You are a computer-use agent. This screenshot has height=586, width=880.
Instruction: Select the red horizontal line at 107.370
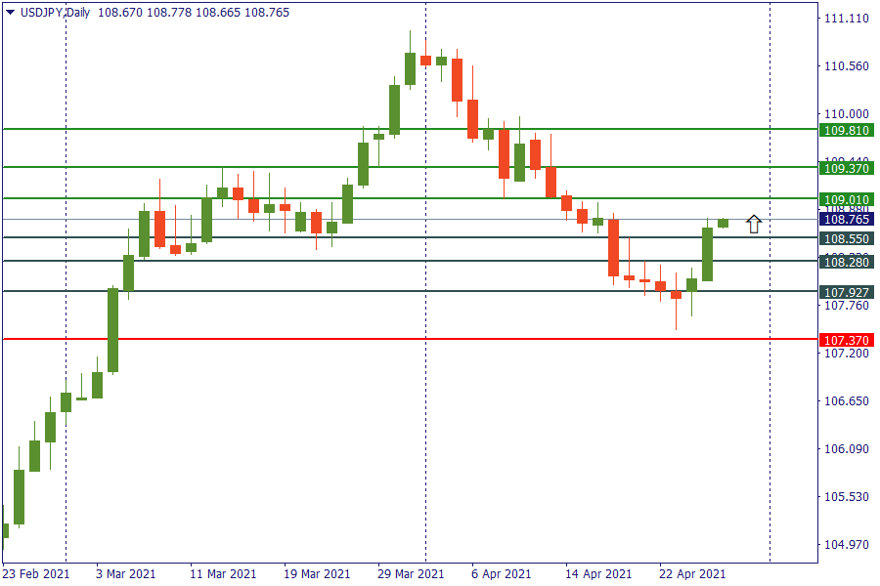click(410, 339)
